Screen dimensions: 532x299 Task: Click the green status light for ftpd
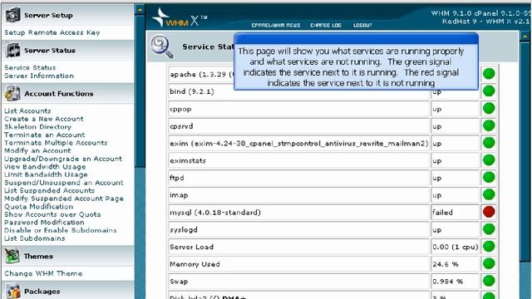[x=489, y=177]
